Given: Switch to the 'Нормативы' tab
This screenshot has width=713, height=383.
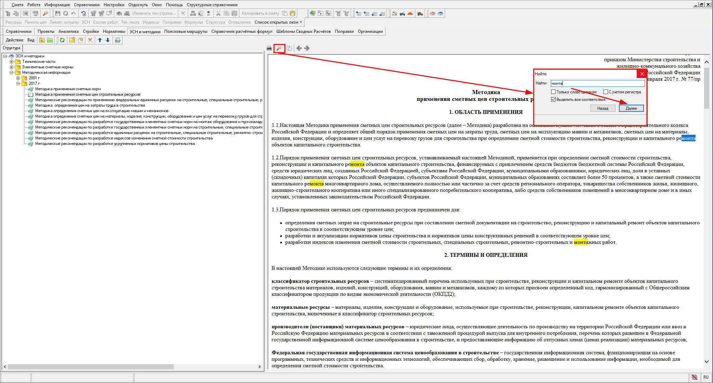Looking at the screenshot, I should pos(114,31).
